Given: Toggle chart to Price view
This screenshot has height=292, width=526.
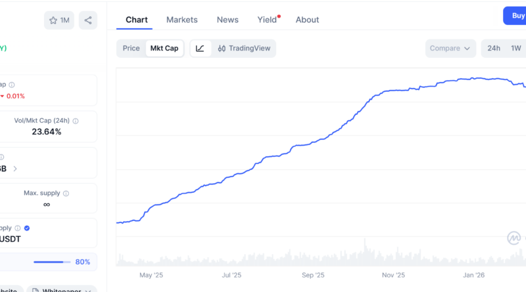Looking at the screenshot, I should click(x=131, y=48).
